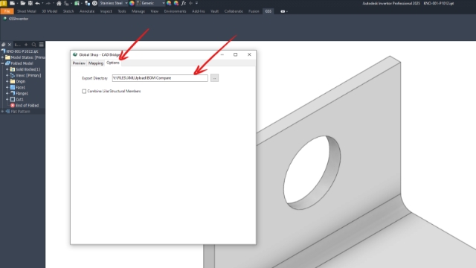Image resolution: width=476 pixels, height=268 pixels.
Task: Enable Combine Like Structural Members checkbox
Action: [84, 91]
